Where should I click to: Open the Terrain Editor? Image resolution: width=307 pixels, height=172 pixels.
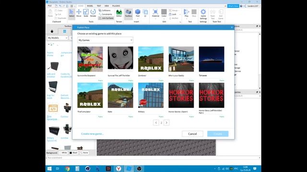pyautogui.click(x=119, y=13)
